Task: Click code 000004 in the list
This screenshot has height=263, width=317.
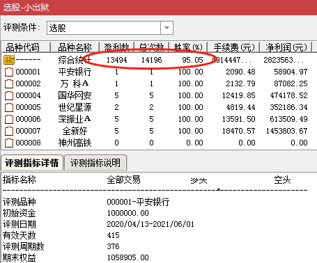Action: click(28, 95)
